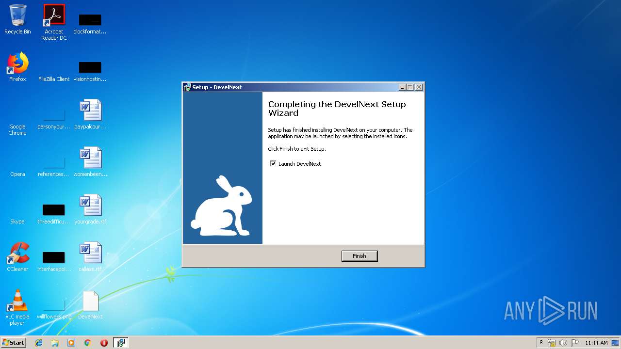Click the Finish button

click(360, 256)
